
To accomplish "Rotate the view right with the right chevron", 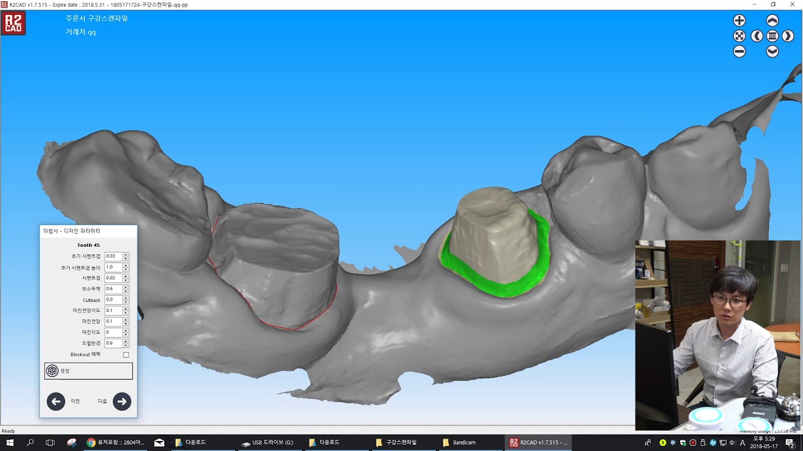I will [x=788, y=36].
